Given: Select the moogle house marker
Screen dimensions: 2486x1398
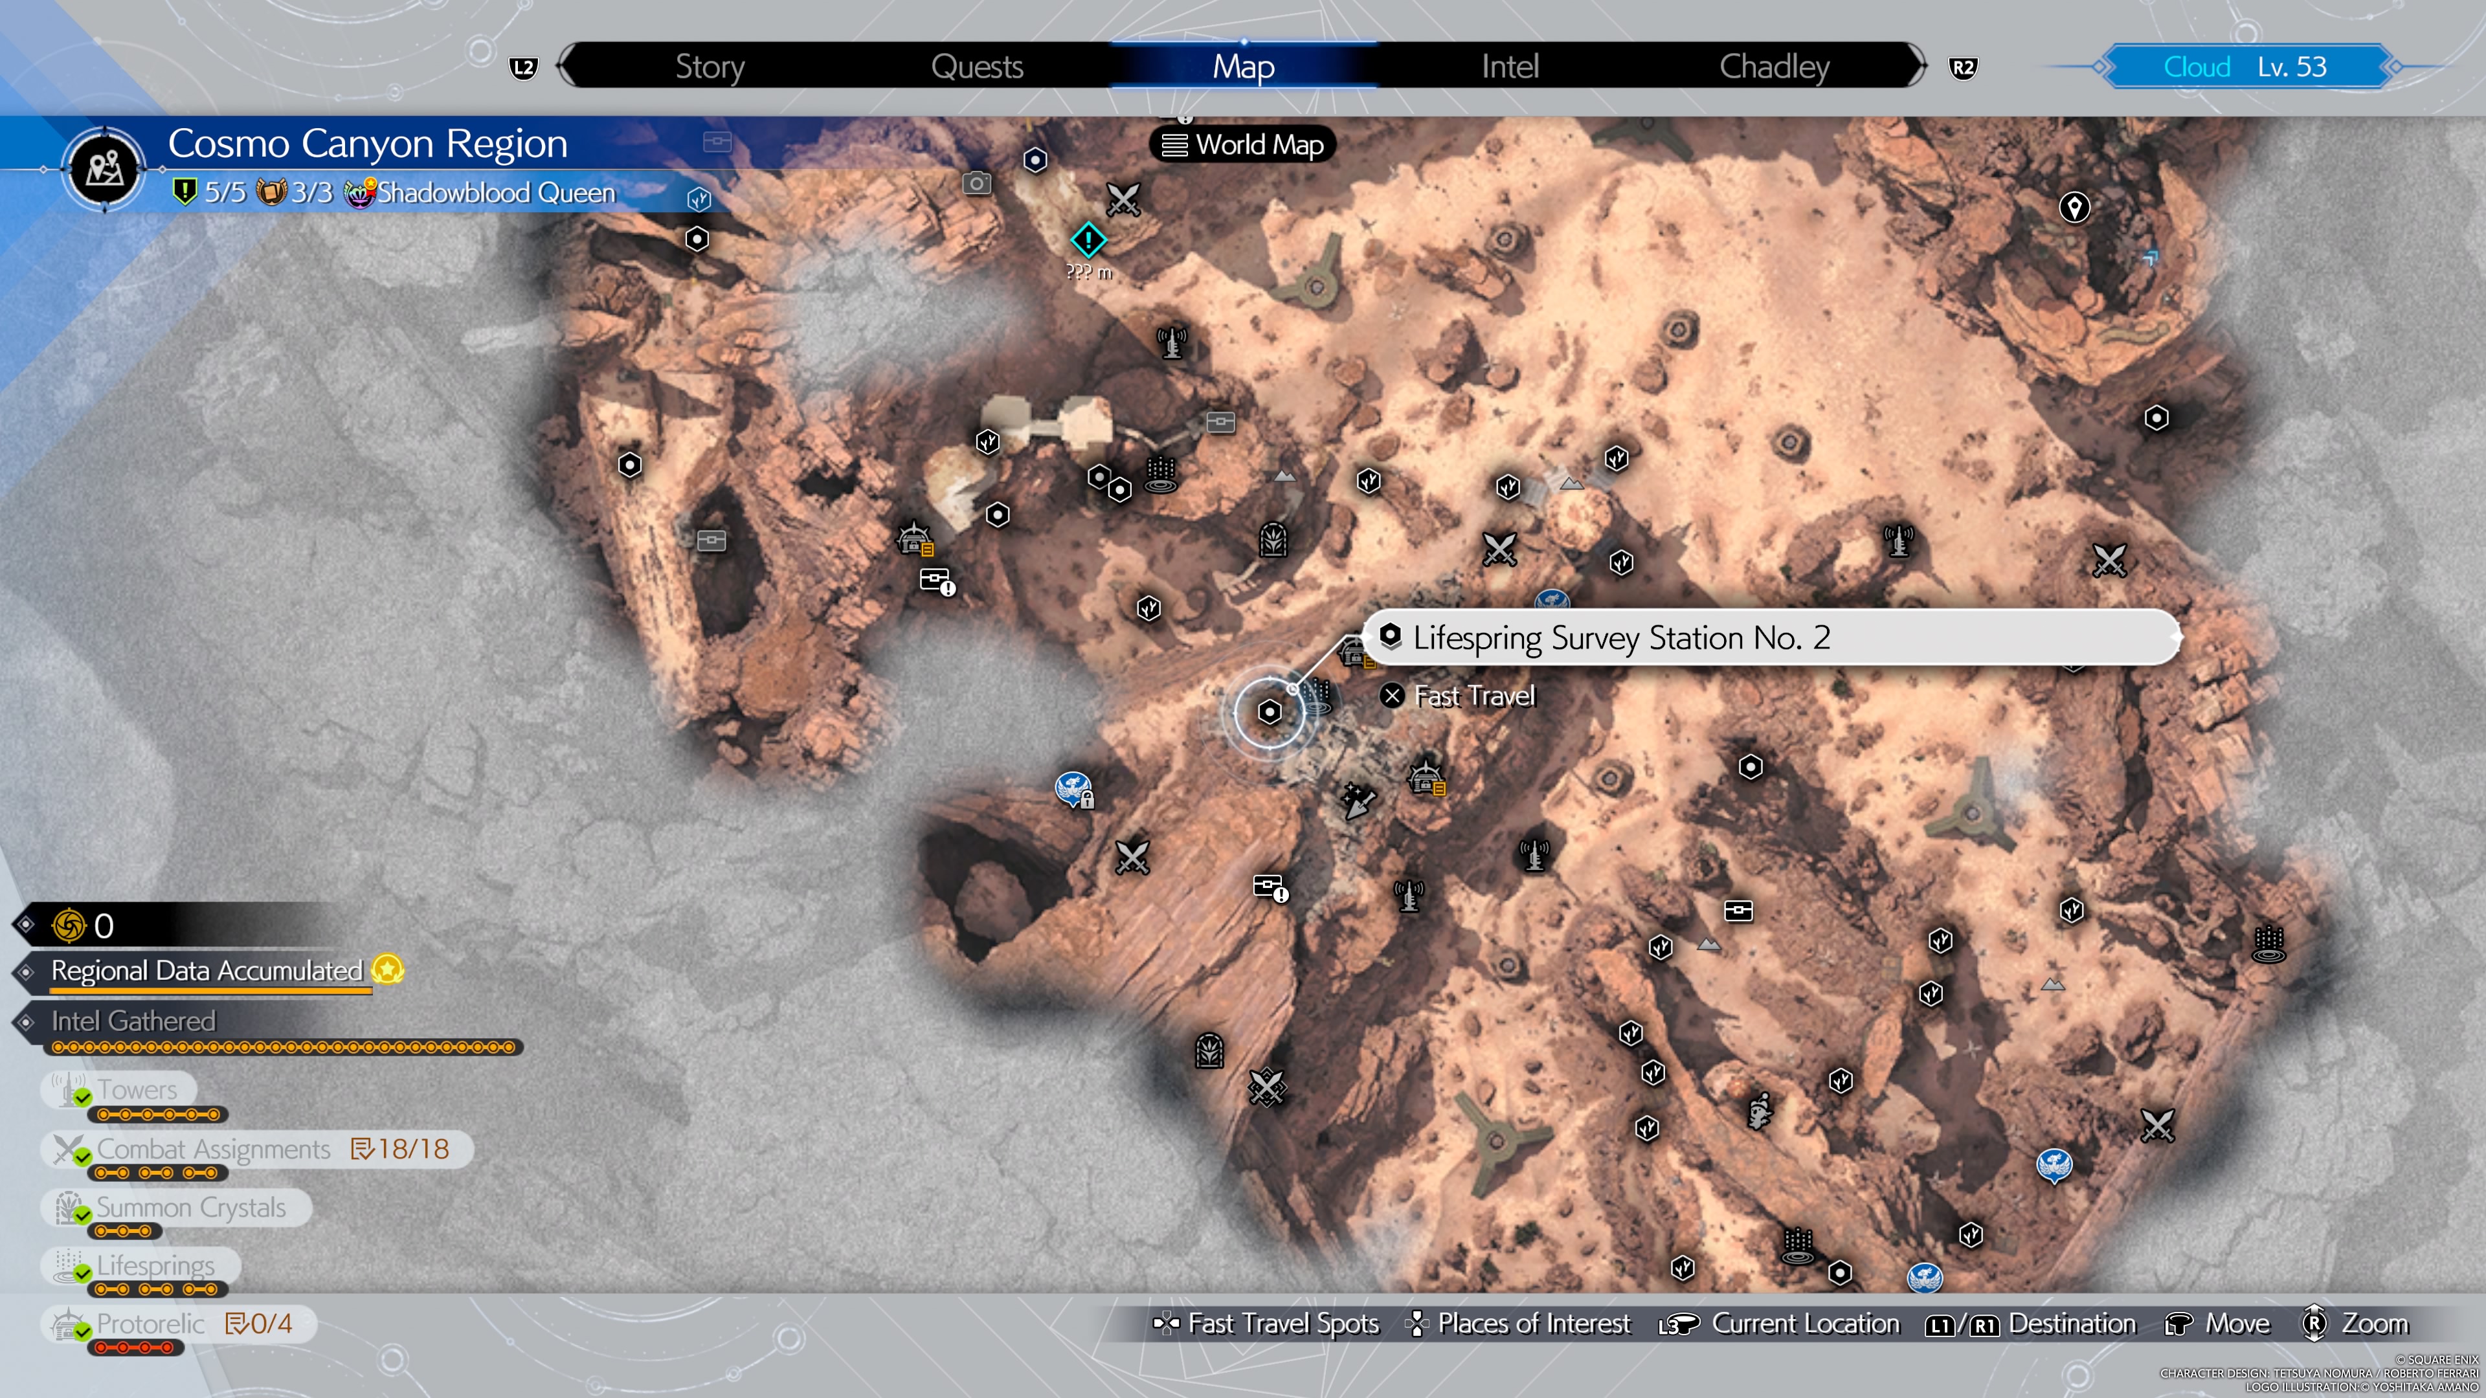Looking at the screenshot, I should tap(1760, 1111).
